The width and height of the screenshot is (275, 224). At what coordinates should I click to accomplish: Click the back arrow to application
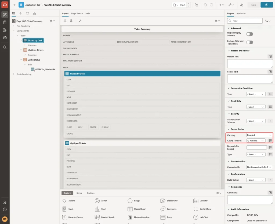click(x=15, y=5)
